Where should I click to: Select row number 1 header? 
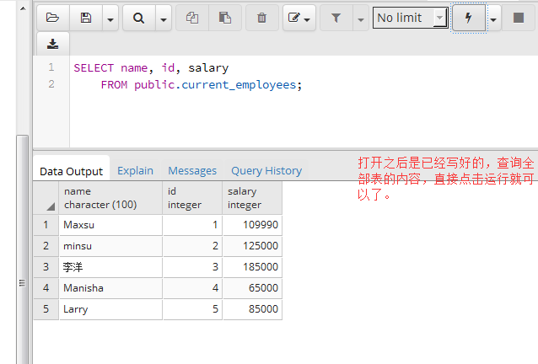click(46, 225)
